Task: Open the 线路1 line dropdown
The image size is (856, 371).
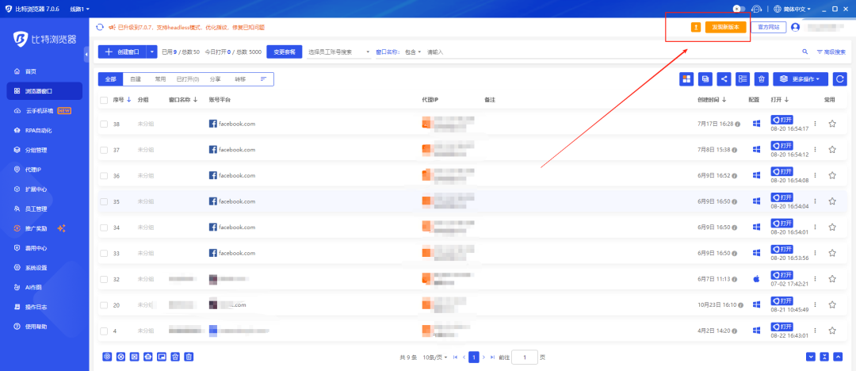Action: [80, 9]
